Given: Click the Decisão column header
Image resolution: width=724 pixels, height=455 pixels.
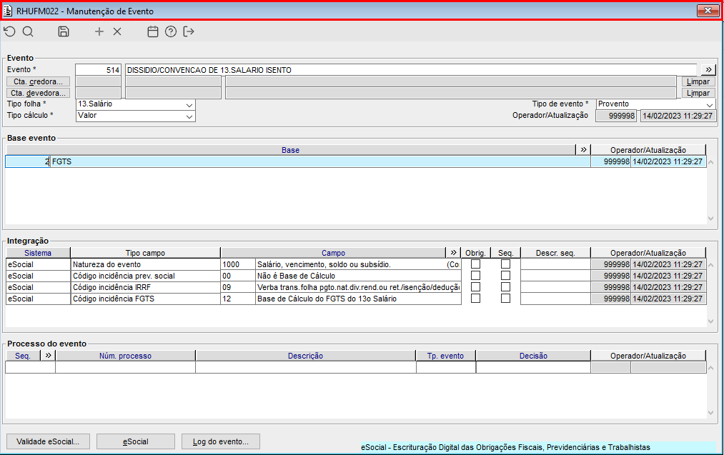Looking at the screenshot, I should pyautogui.click(x=533, y=356).
